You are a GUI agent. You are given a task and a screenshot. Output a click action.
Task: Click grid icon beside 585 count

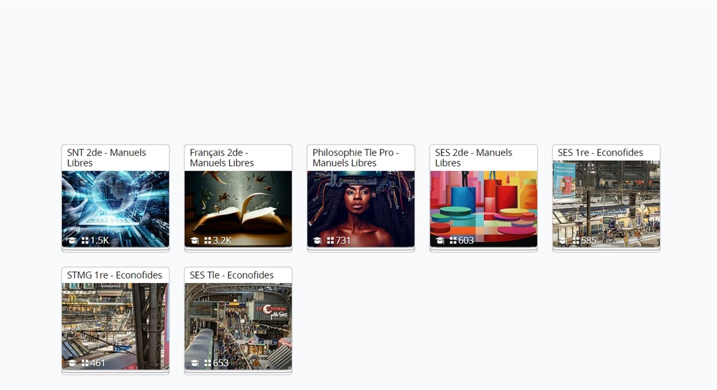576,241
